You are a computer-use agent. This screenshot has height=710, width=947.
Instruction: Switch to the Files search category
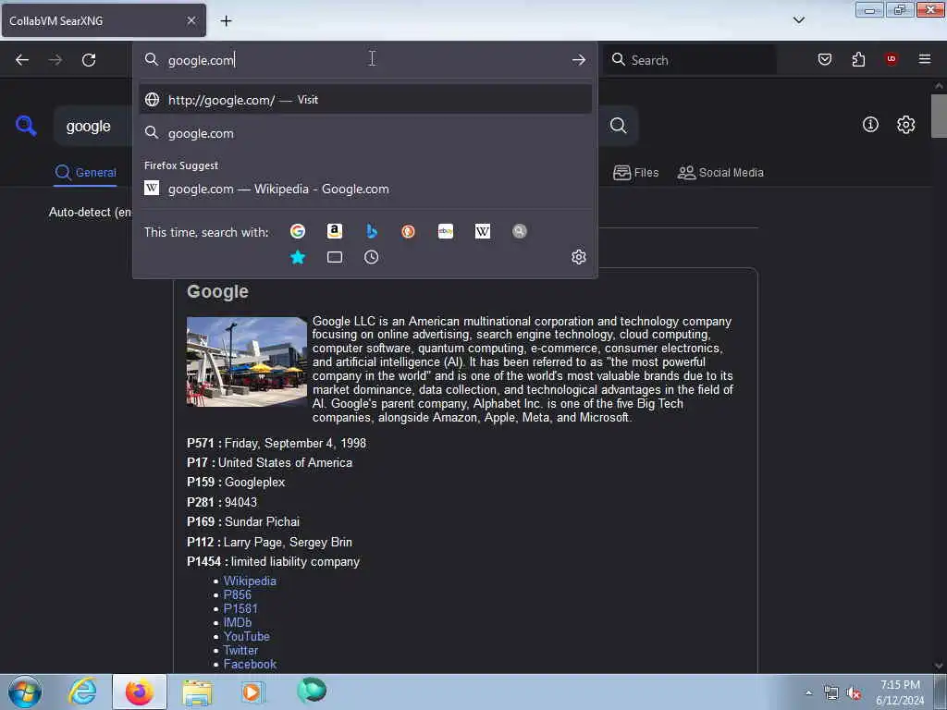click(x=635, y=173)
